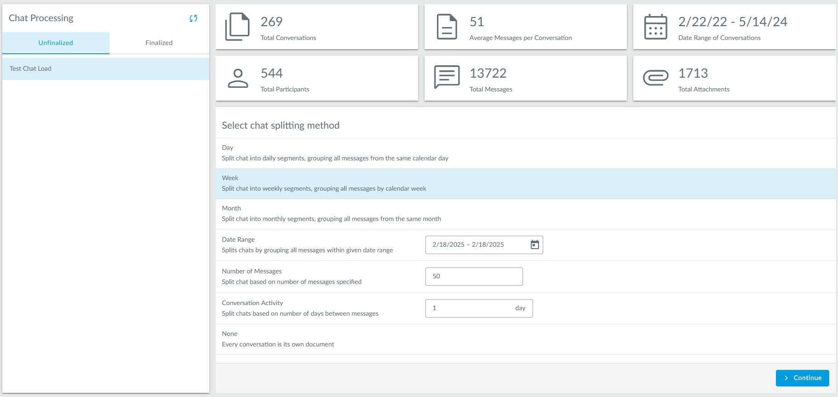Screen dimensions: 838x397
Task: Click the Average Messages document icon
Action: pos(447,27)
